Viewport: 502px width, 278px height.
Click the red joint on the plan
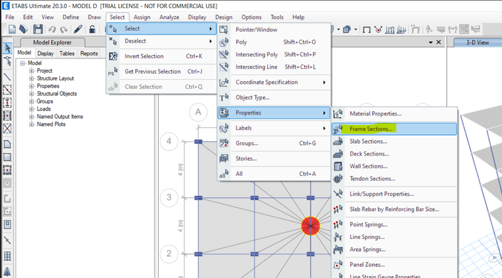[311, 226]
